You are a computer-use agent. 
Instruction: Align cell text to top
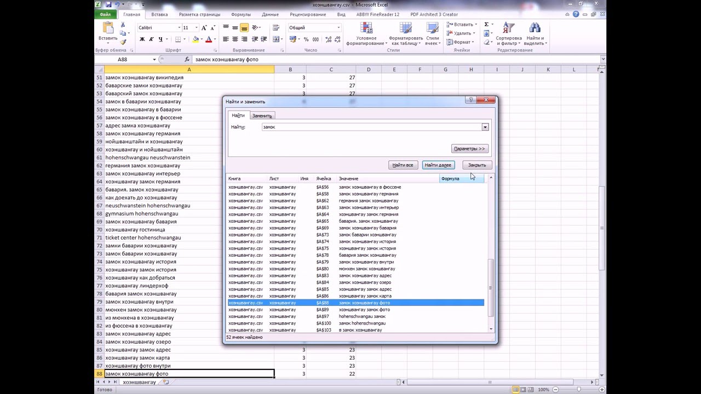226,27
